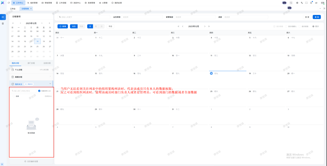Screen dimensions: 327x166
Task: Uncheck the 隐藏离职人员 checkbox
Action: [39, 91]
